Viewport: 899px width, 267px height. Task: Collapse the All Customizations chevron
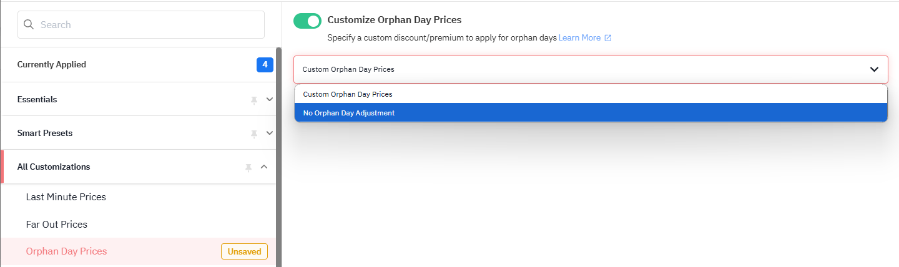264,167
